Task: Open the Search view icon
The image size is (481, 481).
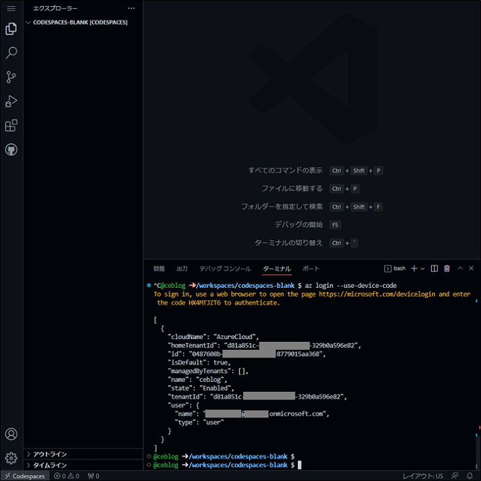Action: (11, 53)
